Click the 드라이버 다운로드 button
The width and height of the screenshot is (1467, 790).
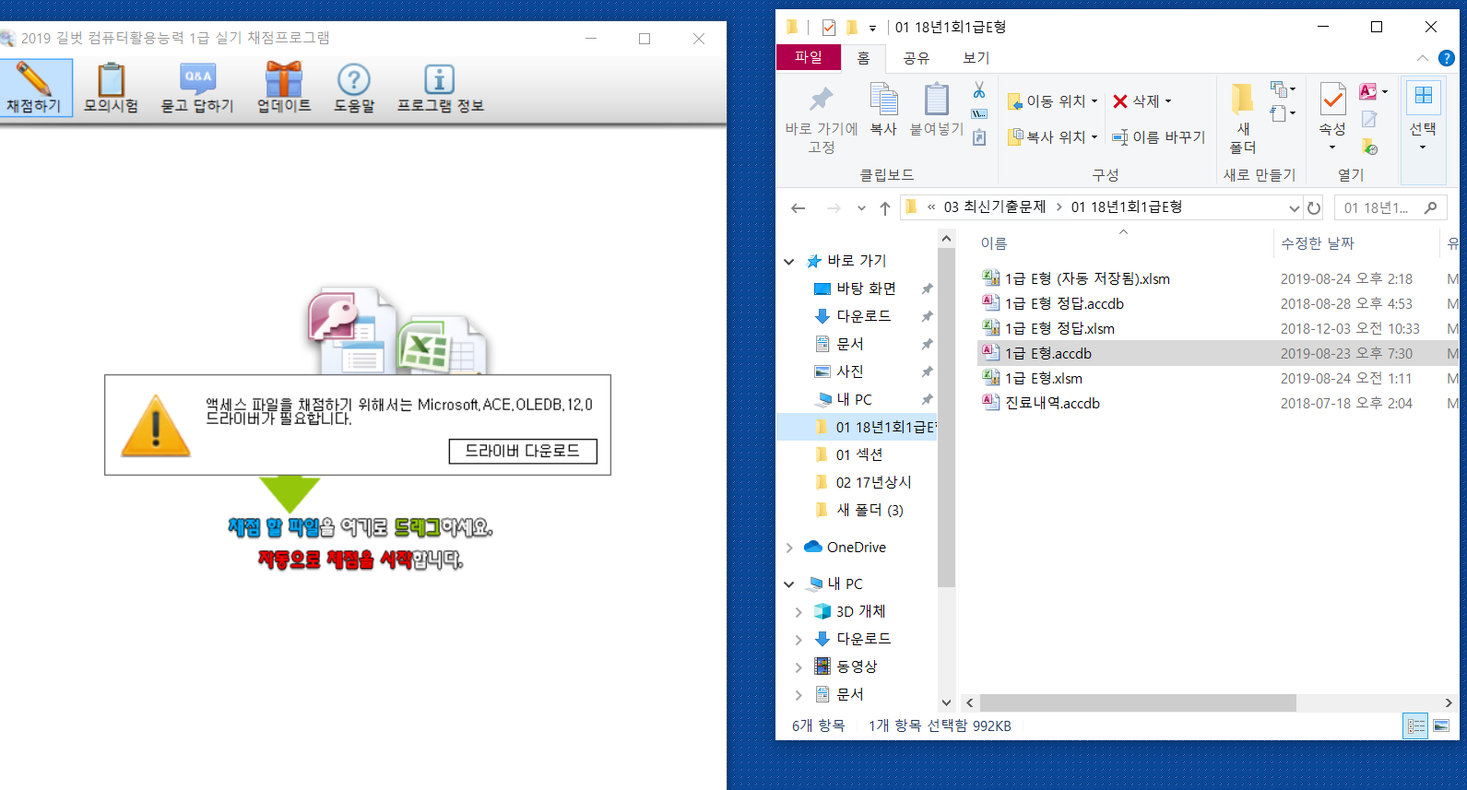(x=523, y=451)
